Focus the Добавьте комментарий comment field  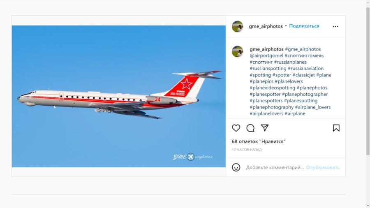coord(275,167)
